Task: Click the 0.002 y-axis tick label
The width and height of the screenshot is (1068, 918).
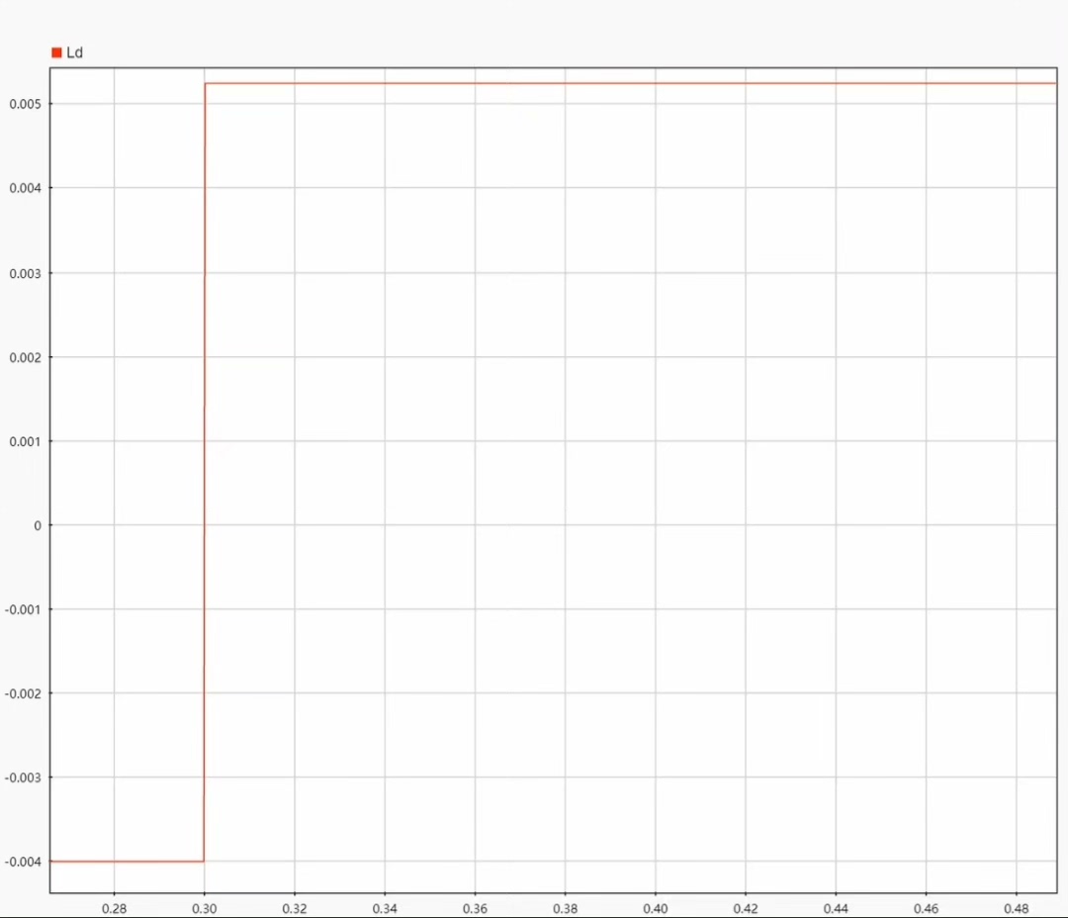Action: pyautogui.click(x=25, y=358)
